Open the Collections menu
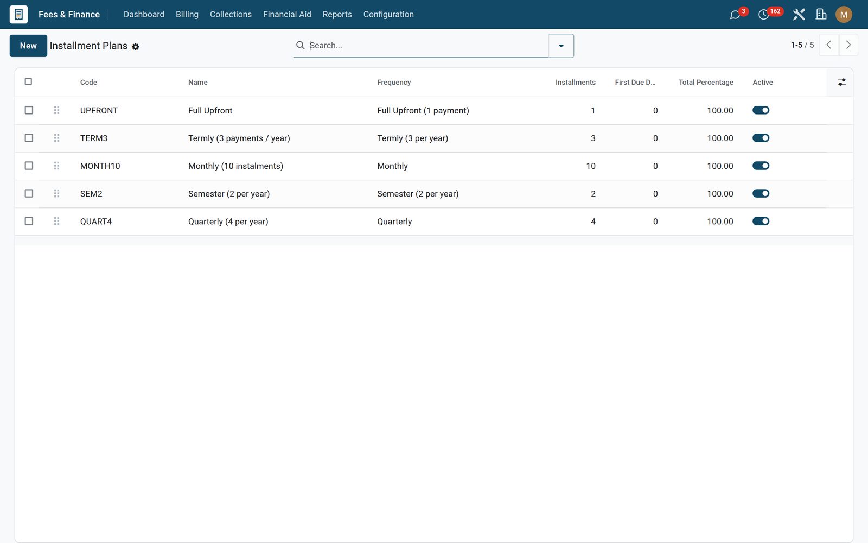The image size is (868, 543). pyautogui.click(x=231, y=14)
